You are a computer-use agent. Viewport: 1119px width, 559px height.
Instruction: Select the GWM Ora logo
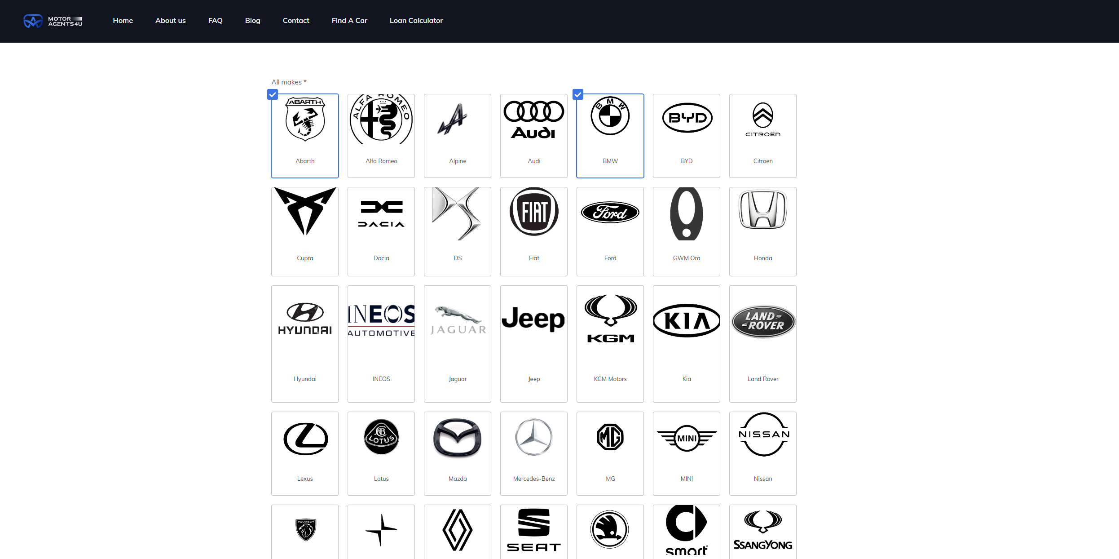point(687,214)
